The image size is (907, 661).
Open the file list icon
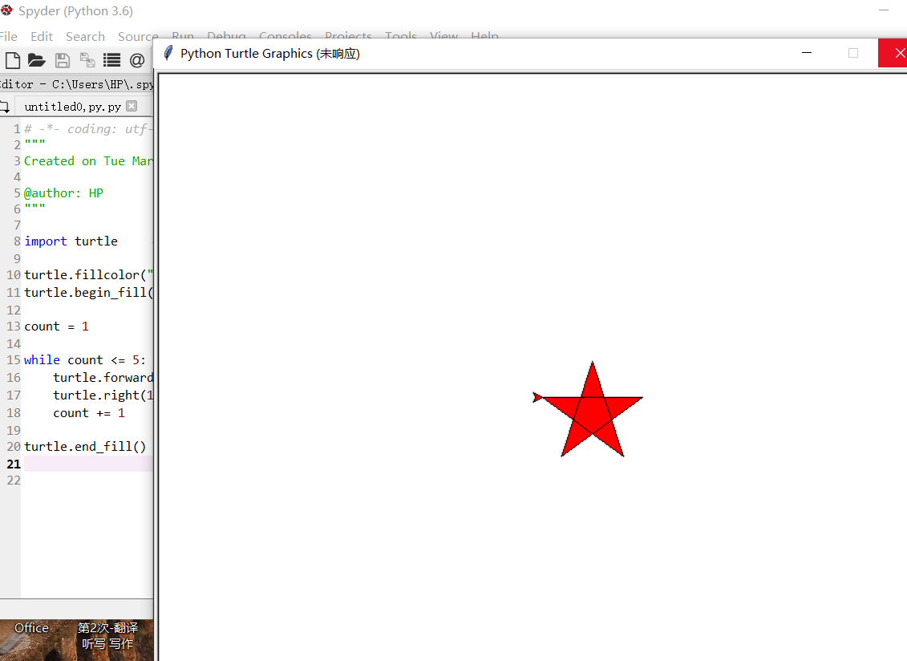coord(111,60)
